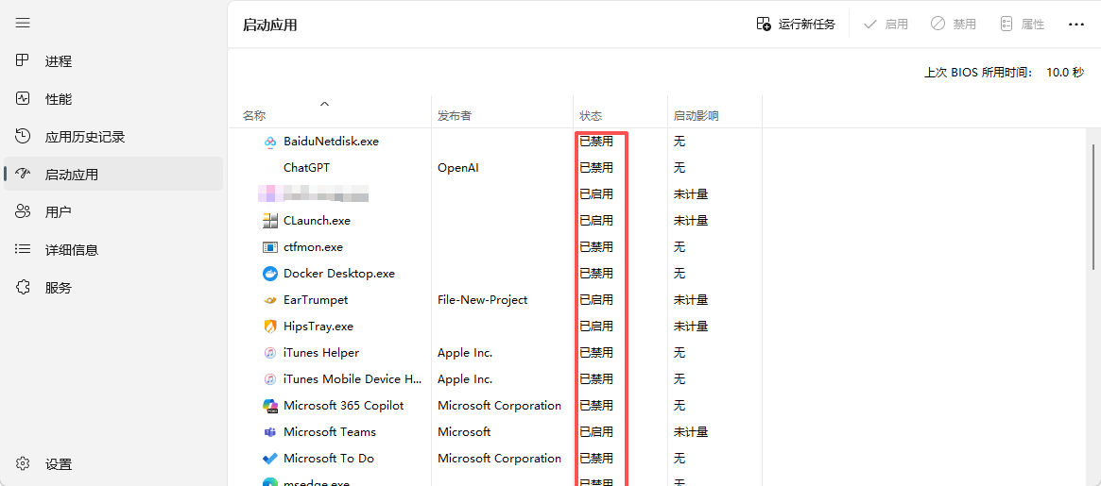Click the 运行新任务 button
Screen dimensions: 1101x486
click(797, 25)
